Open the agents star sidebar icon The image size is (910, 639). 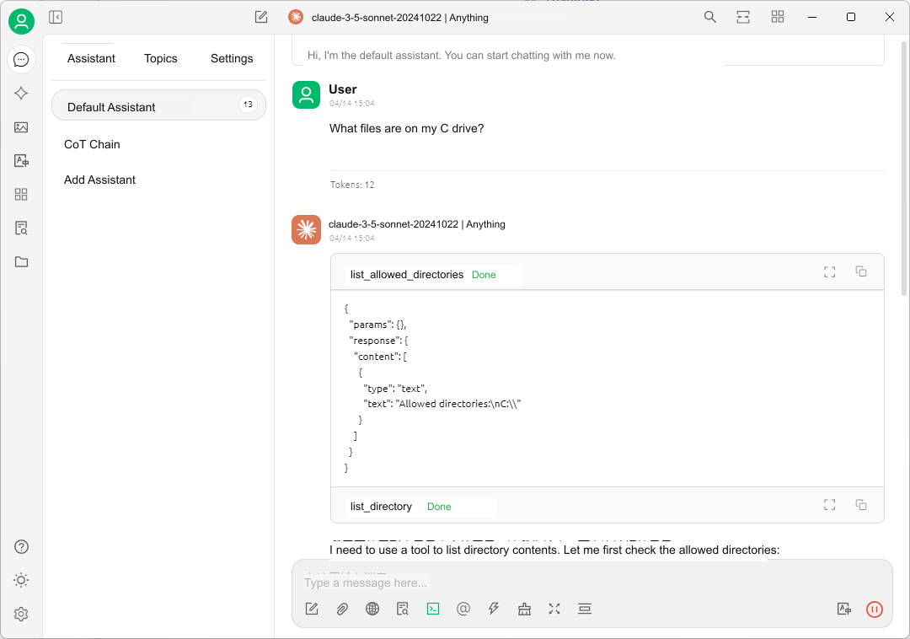(x=21, y=93)
